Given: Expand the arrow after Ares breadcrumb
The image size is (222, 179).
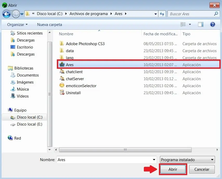Looking at the screenshot, I should 126,14.
